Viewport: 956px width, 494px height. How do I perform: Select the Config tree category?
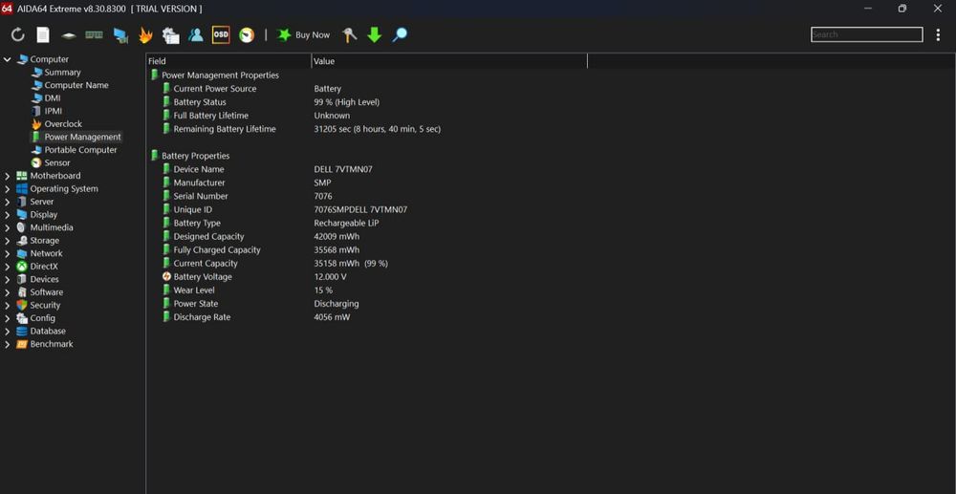click(43, 318)
